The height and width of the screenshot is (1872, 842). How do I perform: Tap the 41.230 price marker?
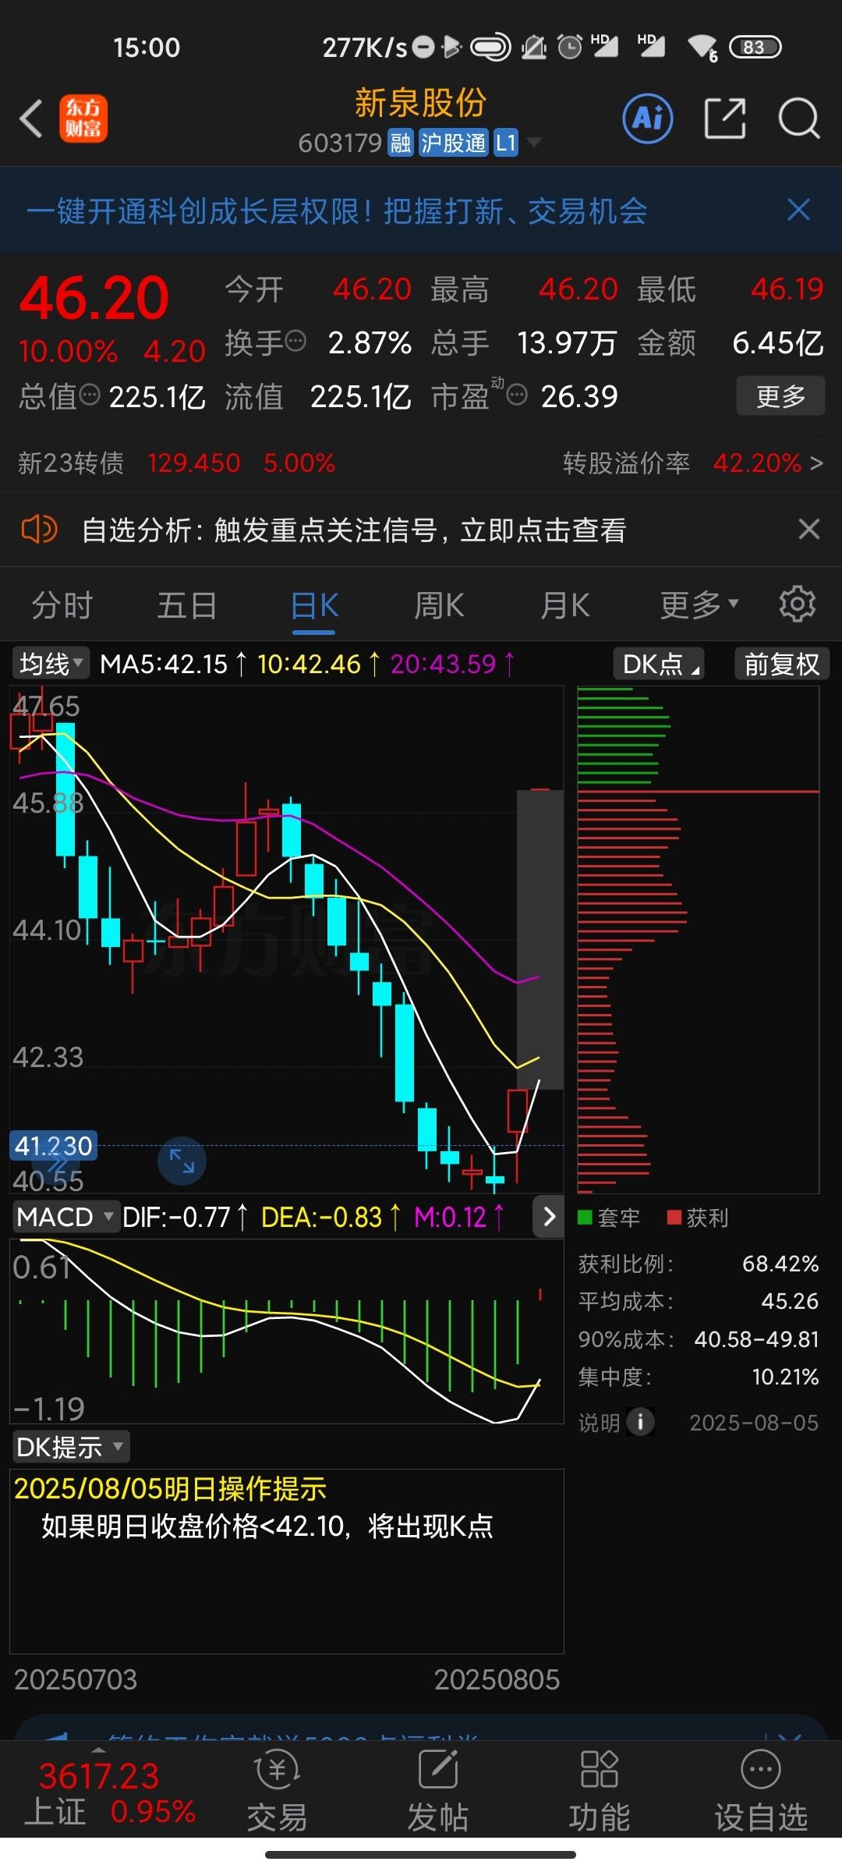click(53, 1146)
